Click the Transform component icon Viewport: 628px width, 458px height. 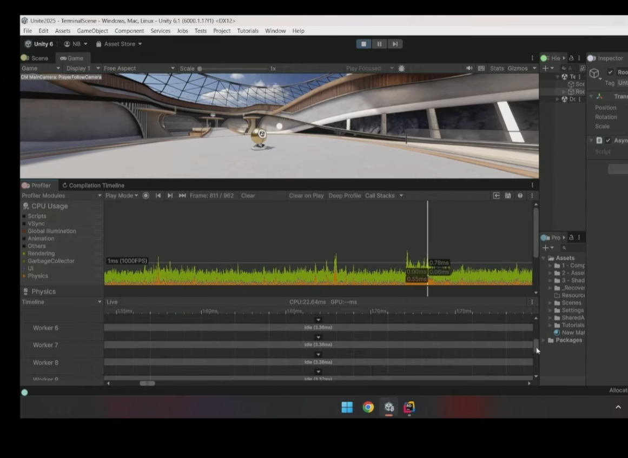[x=599, y=96]
